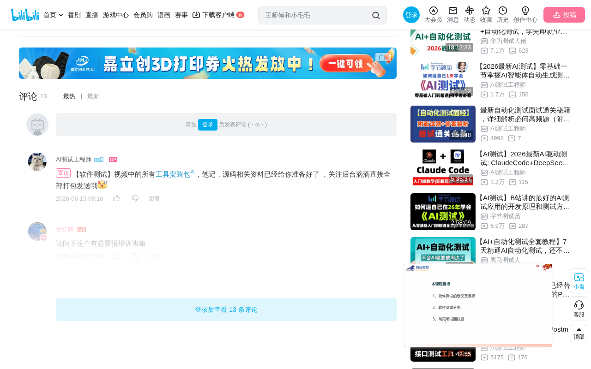Screen dimensions: 591x369
Task: Open the 1:42:55 接口测试工具 thumbnail
Action: click(443, 354)
